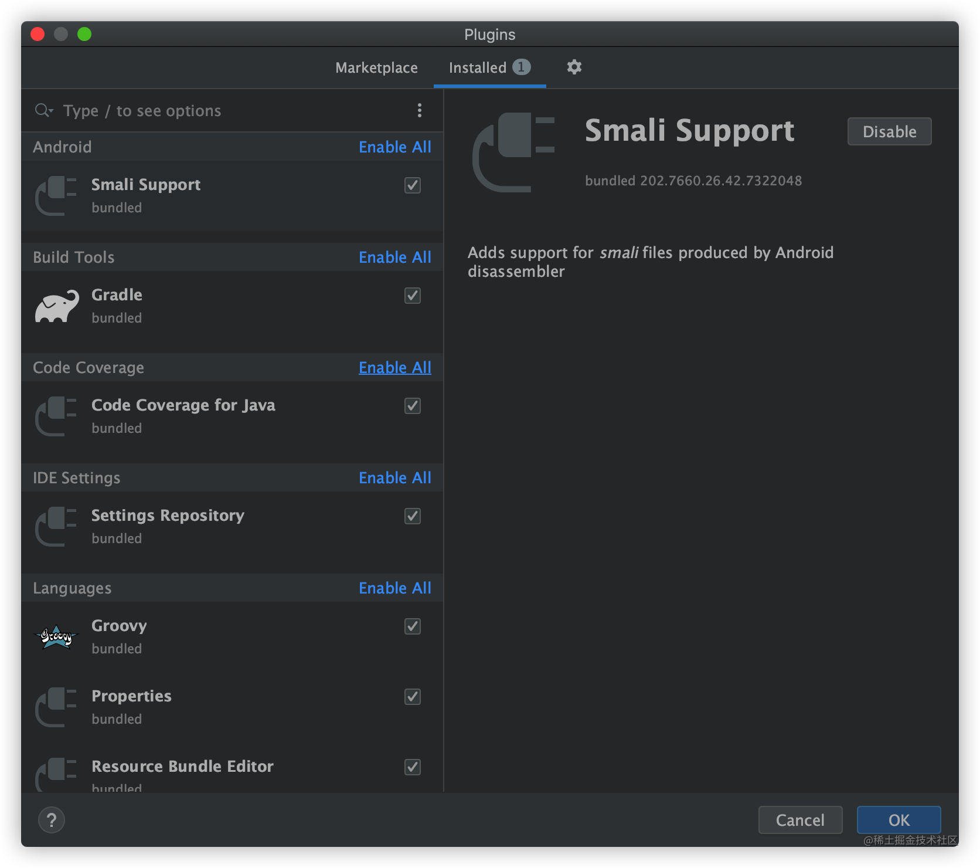Open the plugins settings gear menu
Viewport: 980px width, 868px height.
click(574, 67)
